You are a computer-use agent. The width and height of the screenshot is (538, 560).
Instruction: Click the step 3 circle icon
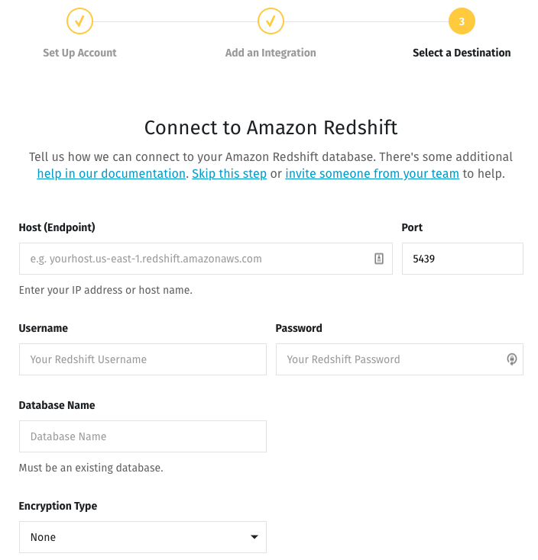pos(462,21)
